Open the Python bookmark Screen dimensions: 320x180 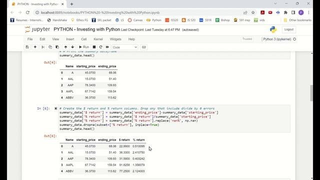click(x=154, y=20)
